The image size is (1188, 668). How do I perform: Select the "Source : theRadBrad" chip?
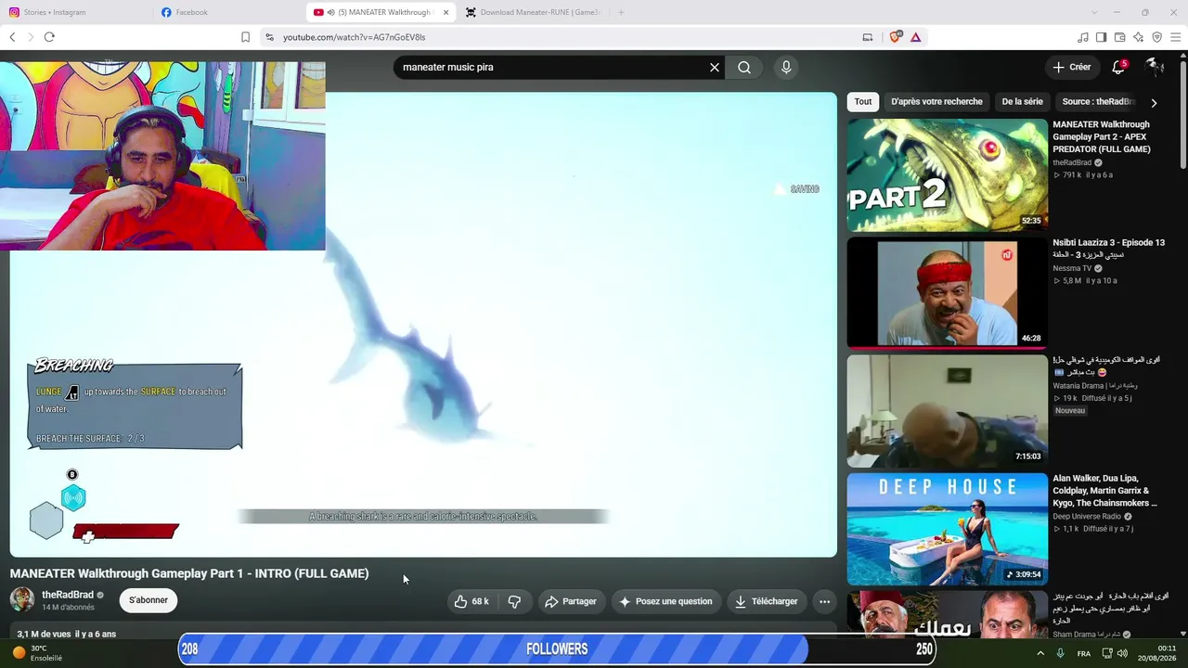point(1098,102)
